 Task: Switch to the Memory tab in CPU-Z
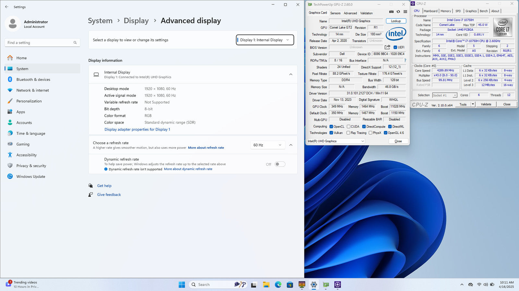(446, 11)
